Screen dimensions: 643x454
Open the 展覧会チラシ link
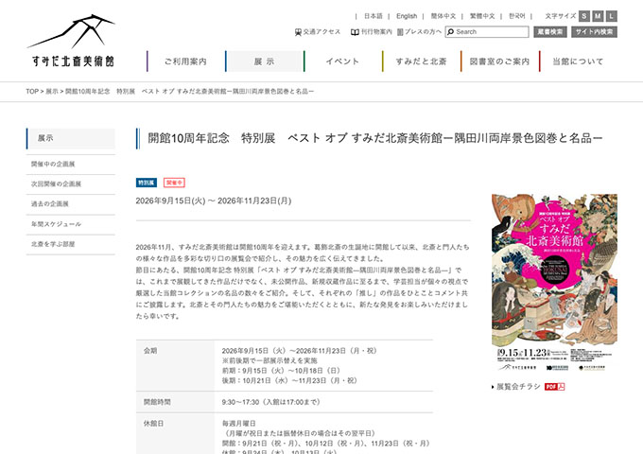[518, 387]
